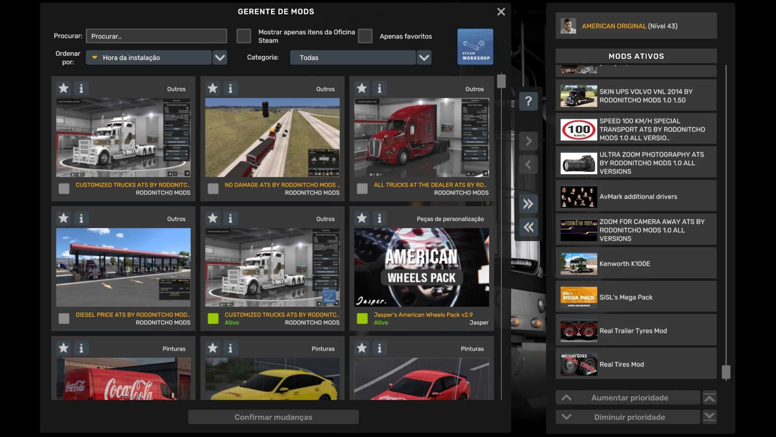776x437 pixels.
Task: Favorite Jasper's American Wheels Pack star
Action: (362, 218)
